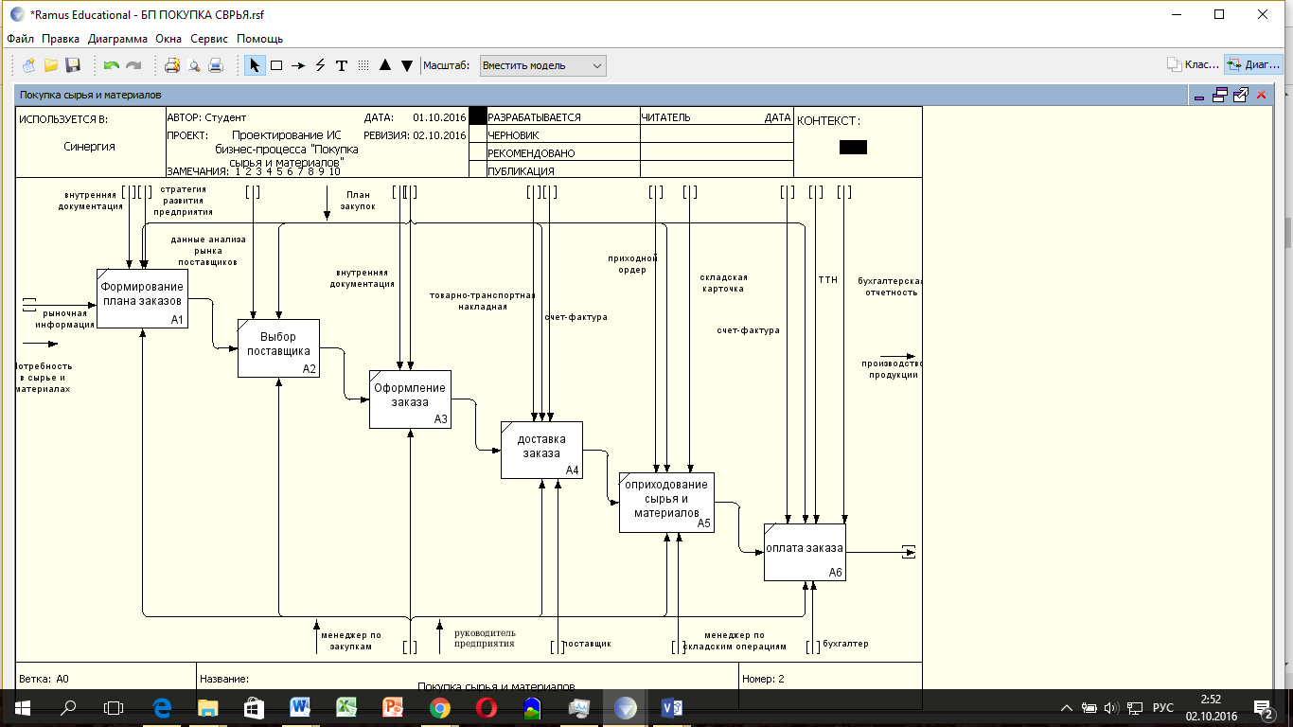The height and width of the screenshot is (727, 1293).
Task: Open the Окна menu
Action: [x=168, y=39]
